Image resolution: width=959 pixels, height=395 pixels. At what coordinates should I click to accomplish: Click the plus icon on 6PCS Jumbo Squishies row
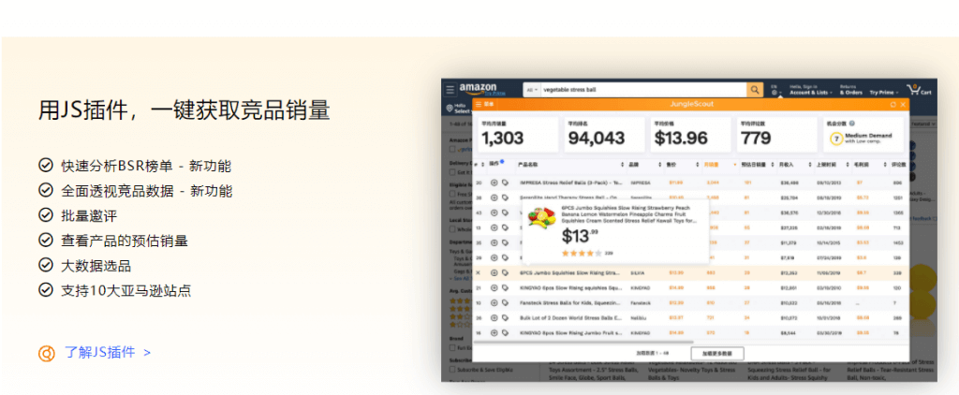click(494, 272)
